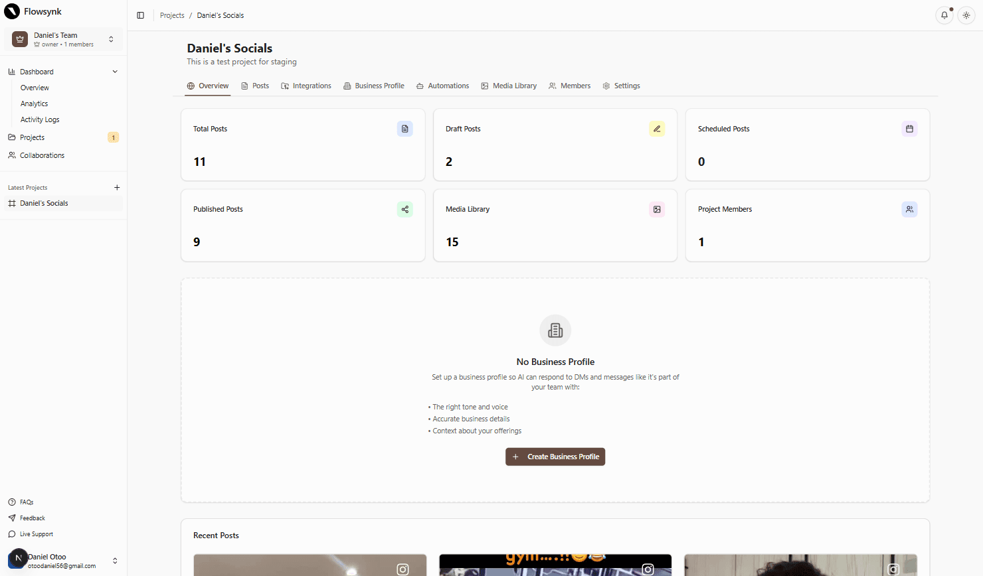This screenshot has width=983, height=576.
Task: Toggle light/dark theme
Action: pyautogui.click(x=966, y=15)
